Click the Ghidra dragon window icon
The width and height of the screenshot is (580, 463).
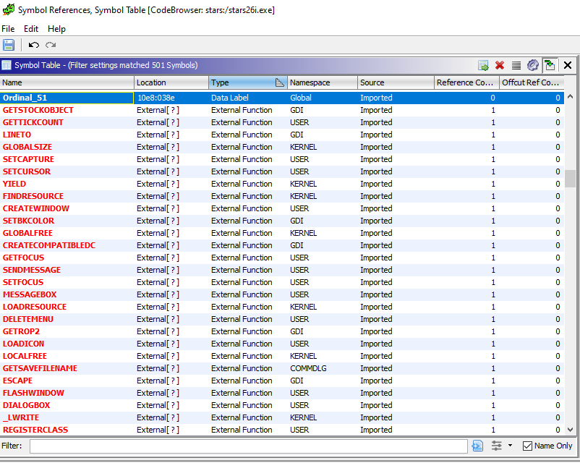[8, 9]
